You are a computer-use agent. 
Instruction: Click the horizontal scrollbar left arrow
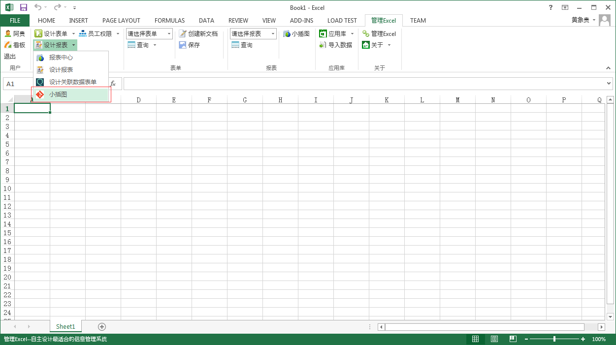click(381, 327)
